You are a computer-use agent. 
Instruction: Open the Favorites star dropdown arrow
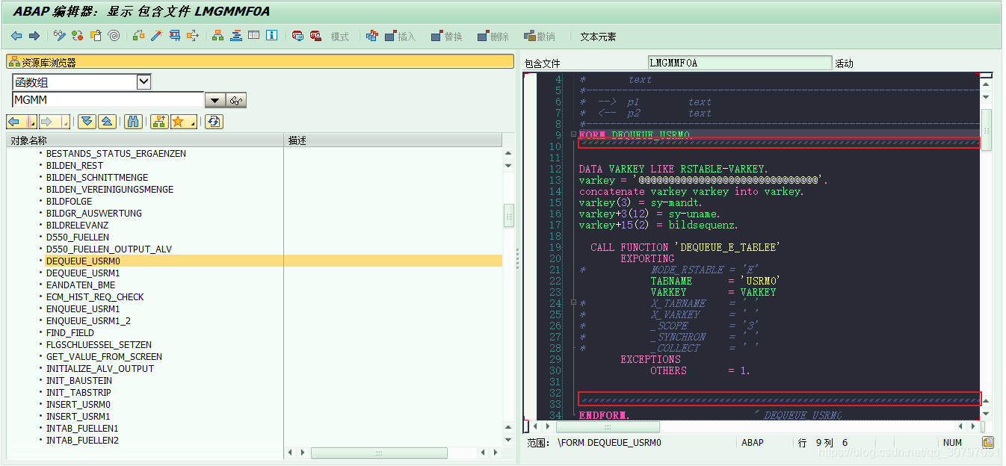193,122
